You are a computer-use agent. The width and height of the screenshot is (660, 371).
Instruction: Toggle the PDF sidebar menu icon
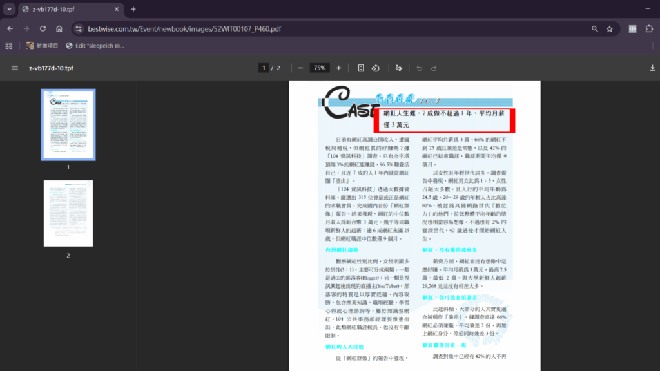click(x=14, y=68)
